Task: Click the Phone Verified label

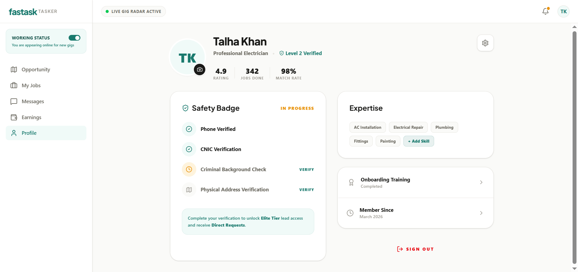Action: (x=218, y=129)
